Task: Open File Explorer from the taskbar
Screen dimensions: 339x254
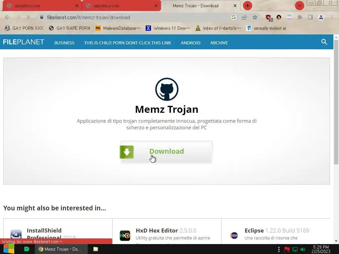Action: [96, 249]
